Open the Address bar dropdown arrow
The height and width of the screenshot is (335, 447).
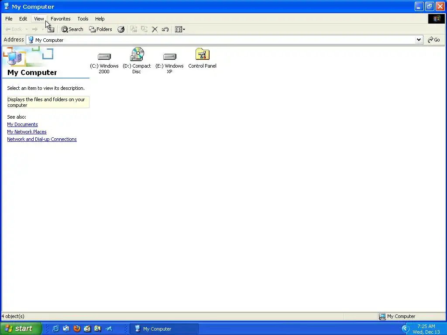(x=419, y=40)
